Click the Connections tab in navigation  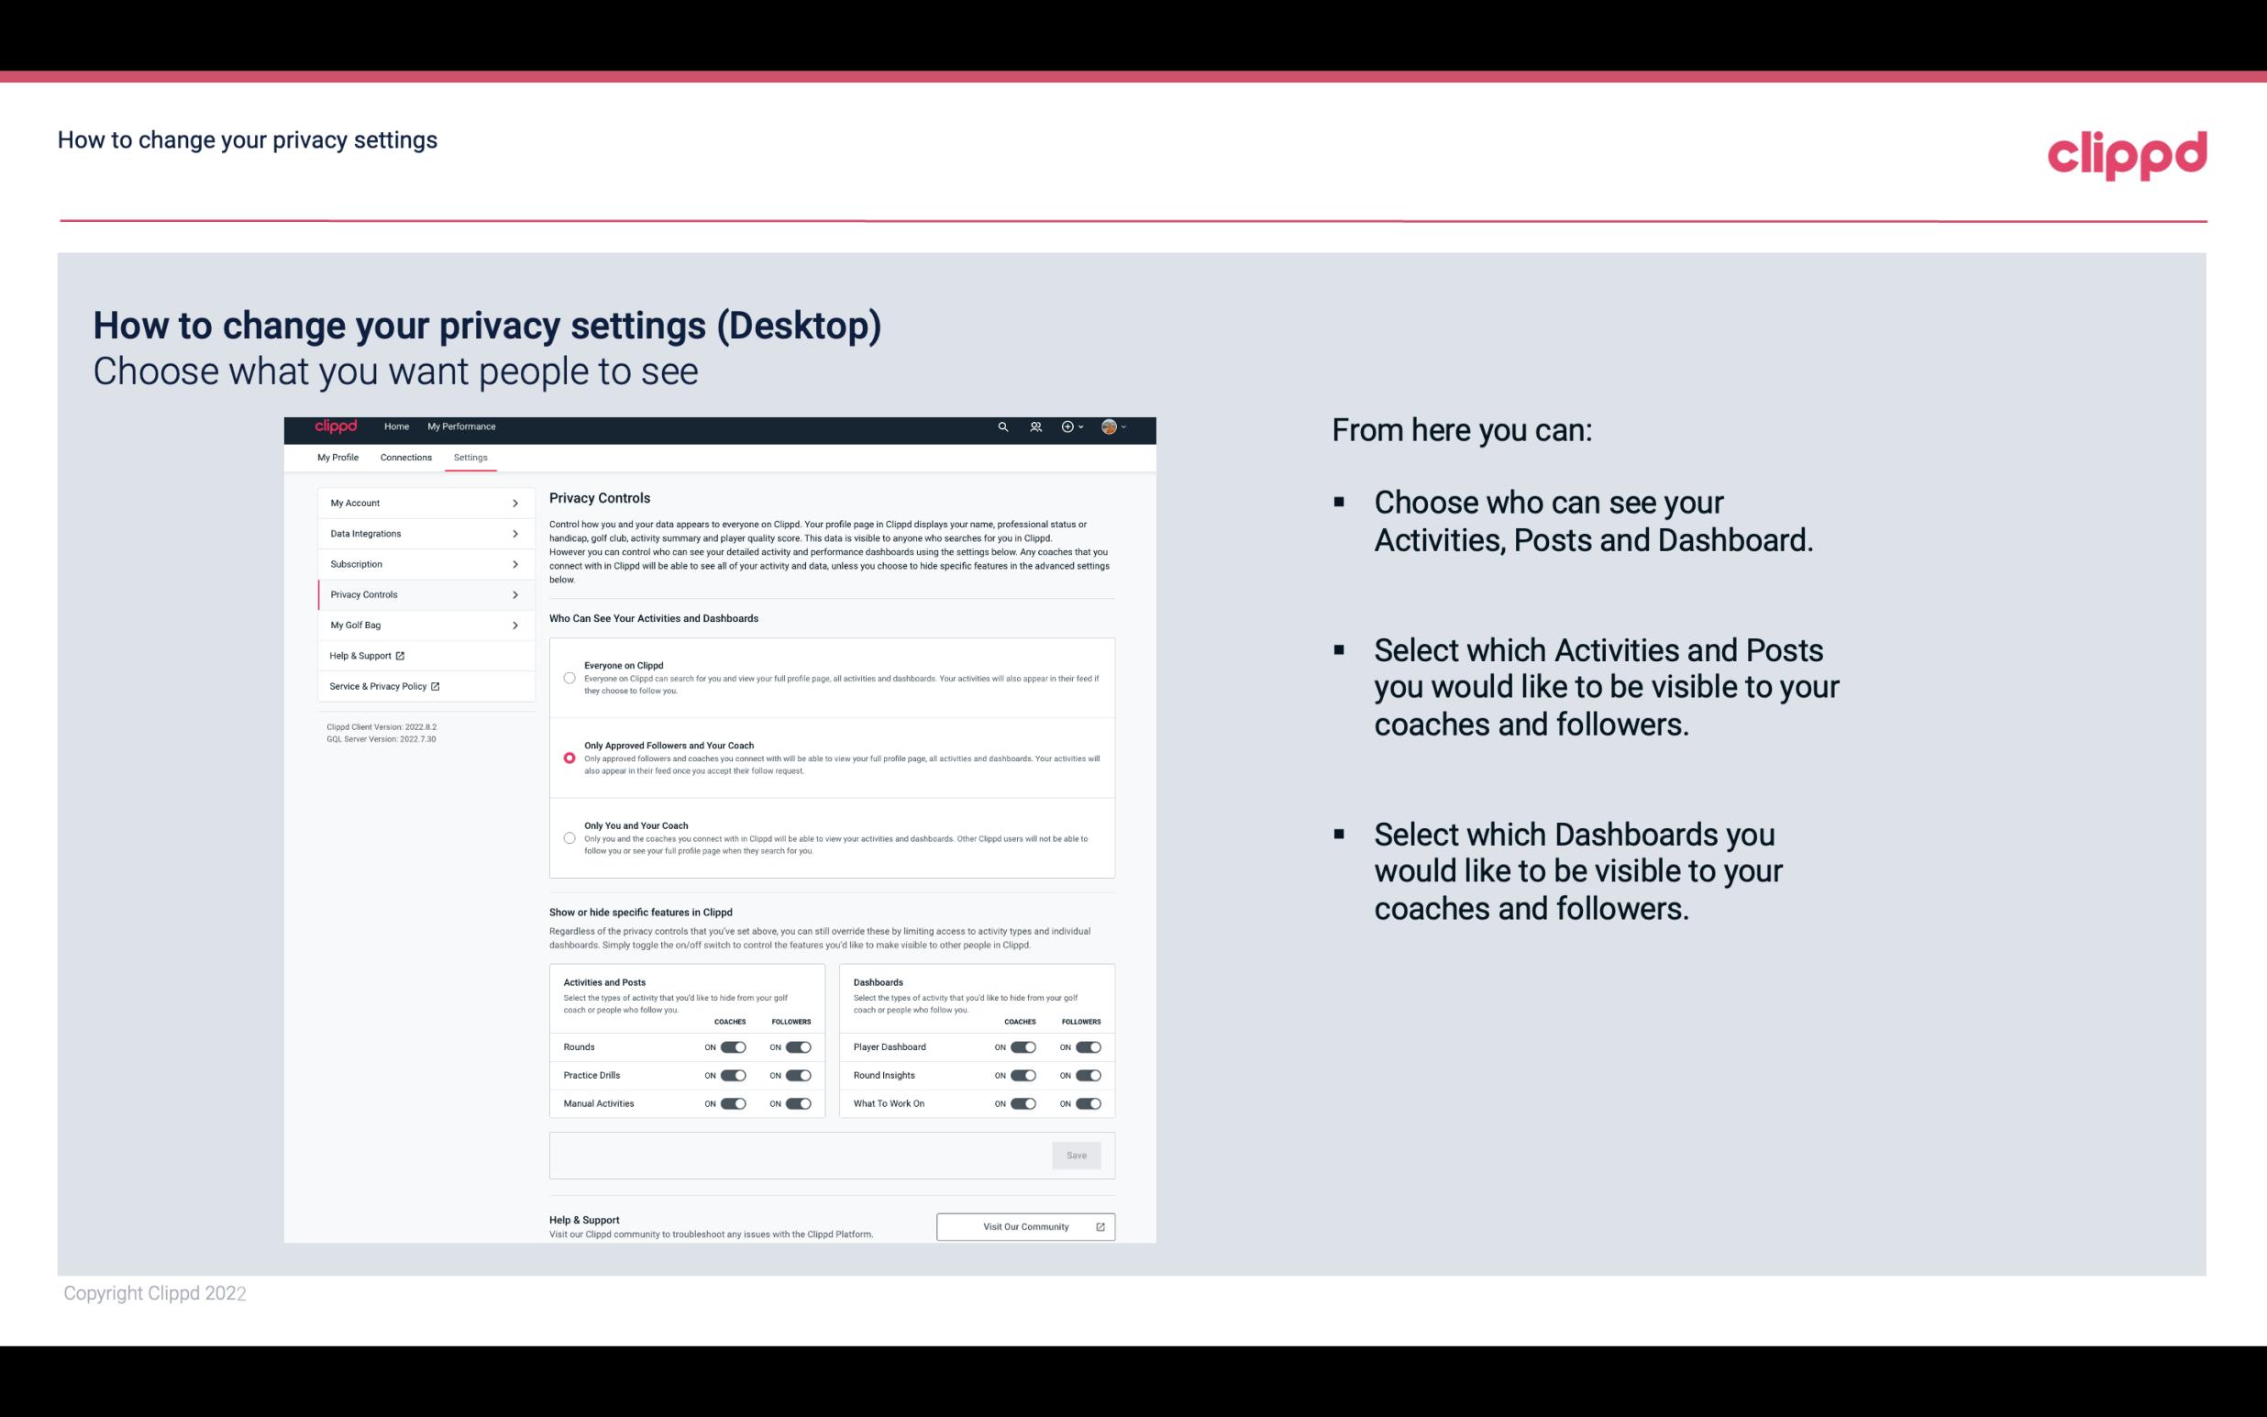[x=406, y=457]
